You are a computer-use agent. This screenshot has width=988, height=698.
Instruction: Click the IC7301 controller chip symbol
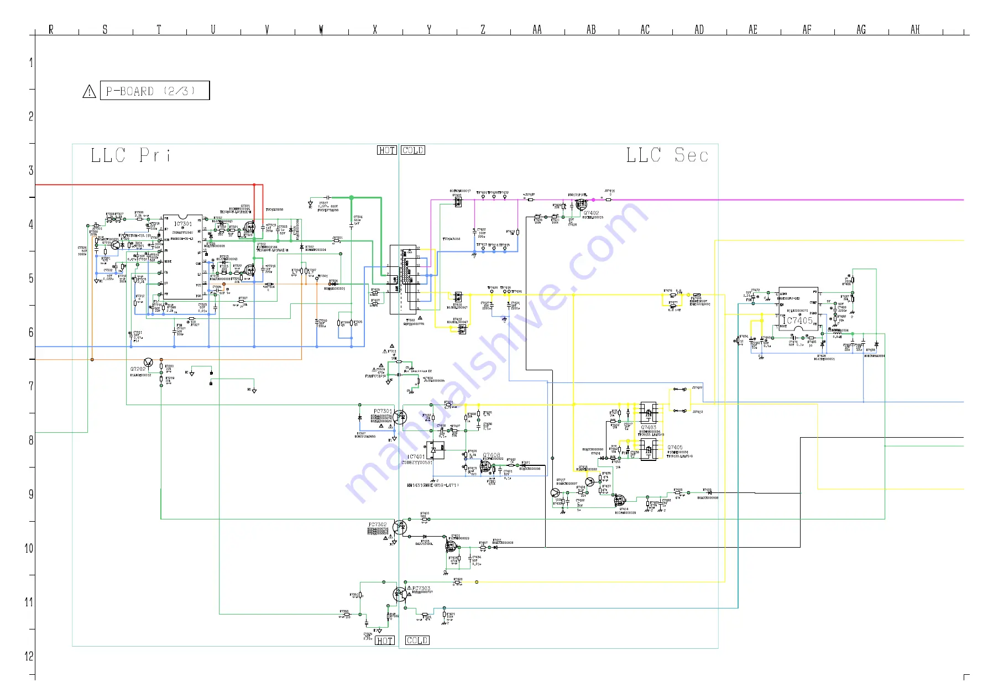tap(183, 258)
